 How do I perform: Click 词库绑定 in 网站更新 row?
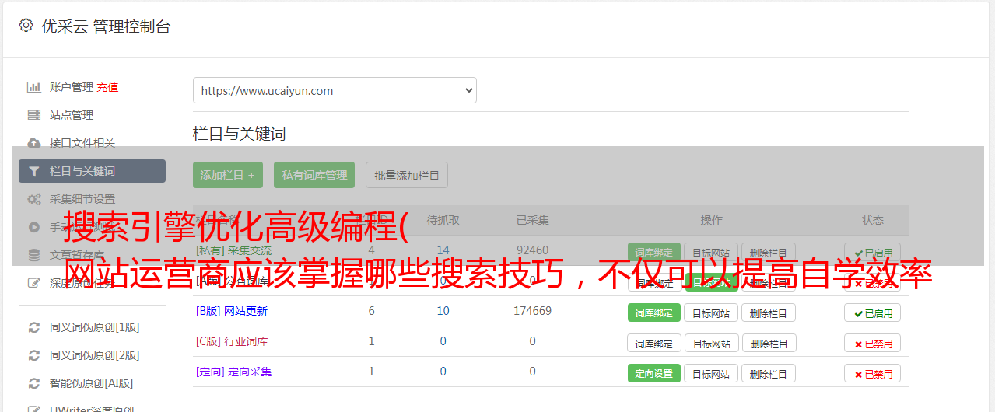coord(654,312)
